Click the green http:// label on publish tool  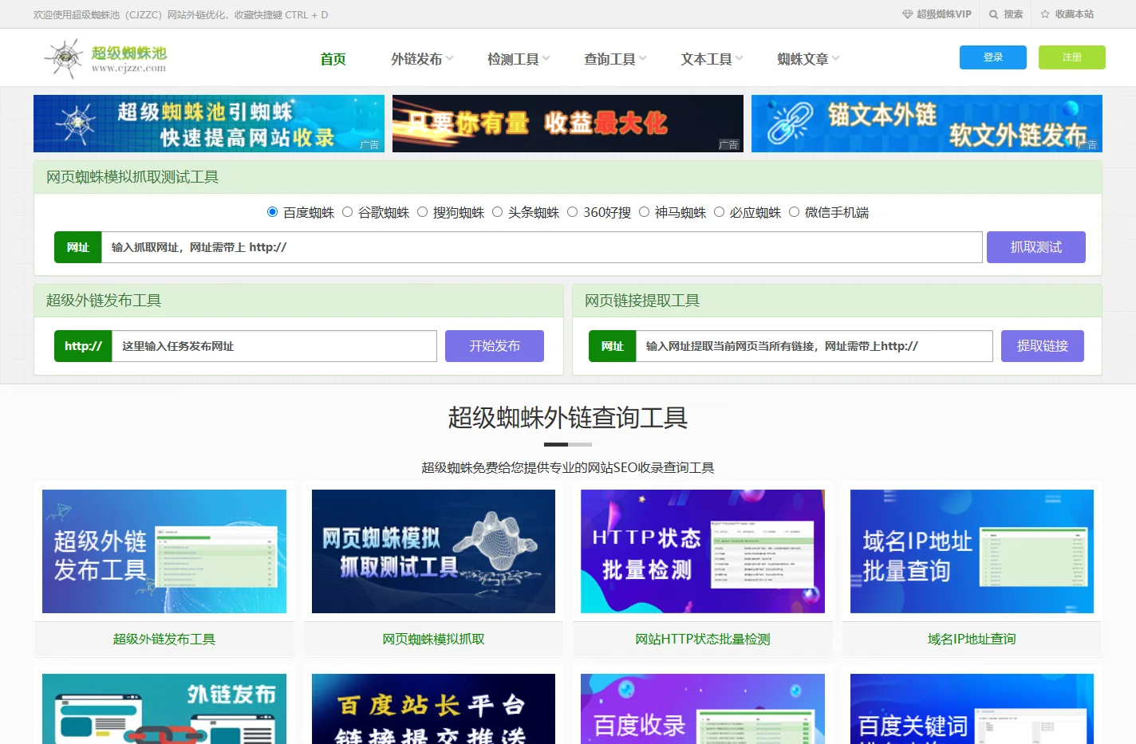[83, 346]
